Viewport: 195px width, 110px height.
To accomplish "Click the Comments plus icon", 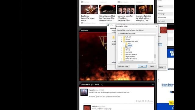I will tap(153, 85).
